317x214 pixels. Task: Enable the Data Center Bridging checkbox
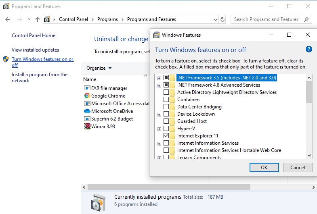click(x=166, y=107)
